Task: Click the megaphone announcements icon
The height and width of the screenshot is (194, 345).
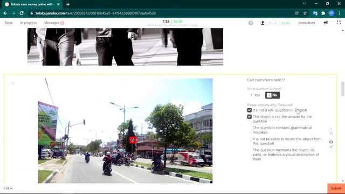Action: [x=326, y=23]
